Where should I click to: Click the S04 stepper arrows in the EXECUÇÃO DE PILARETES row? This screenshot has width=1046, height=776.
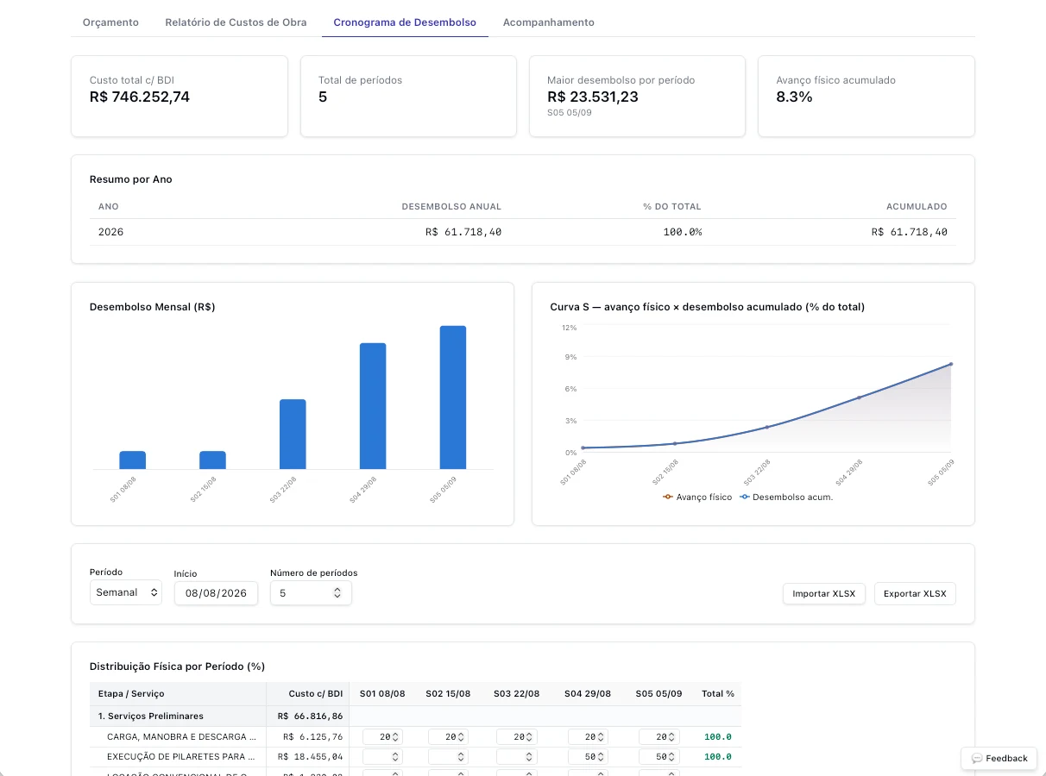point(601,757)
